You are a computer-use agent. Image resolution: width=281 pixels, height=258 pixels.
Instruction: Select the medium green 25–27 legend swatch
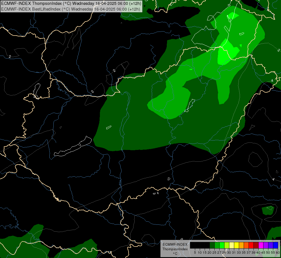point(217,245)
